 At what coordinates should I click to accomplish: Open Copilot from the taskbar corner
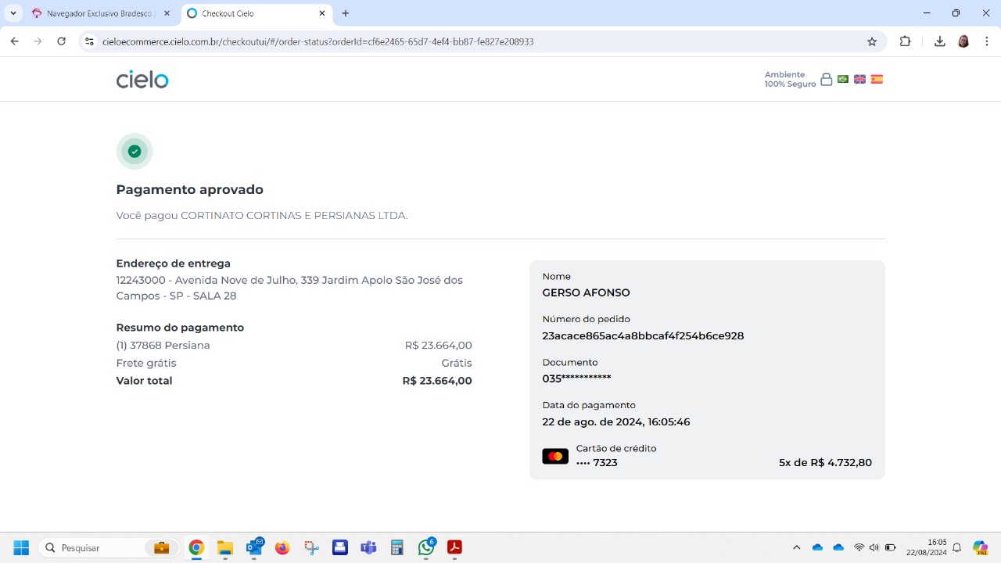point(980,548)
